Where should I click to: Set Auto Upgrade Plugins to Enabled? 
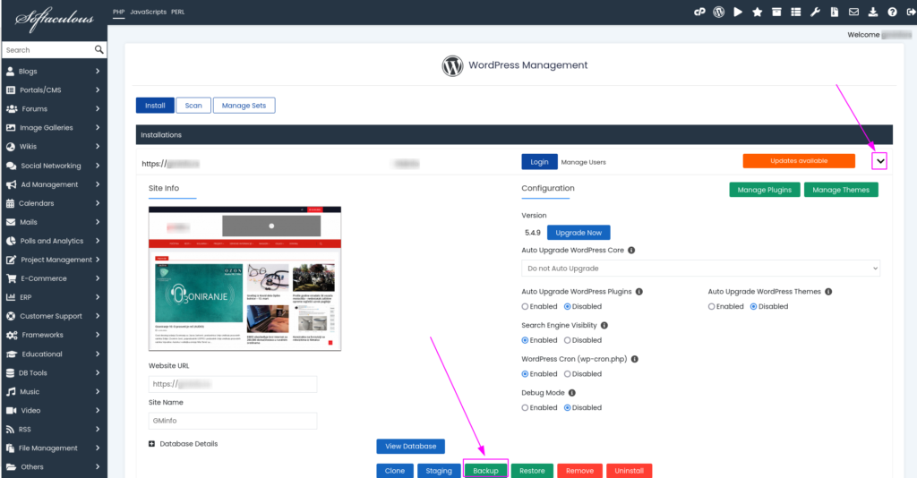[525, 307]
